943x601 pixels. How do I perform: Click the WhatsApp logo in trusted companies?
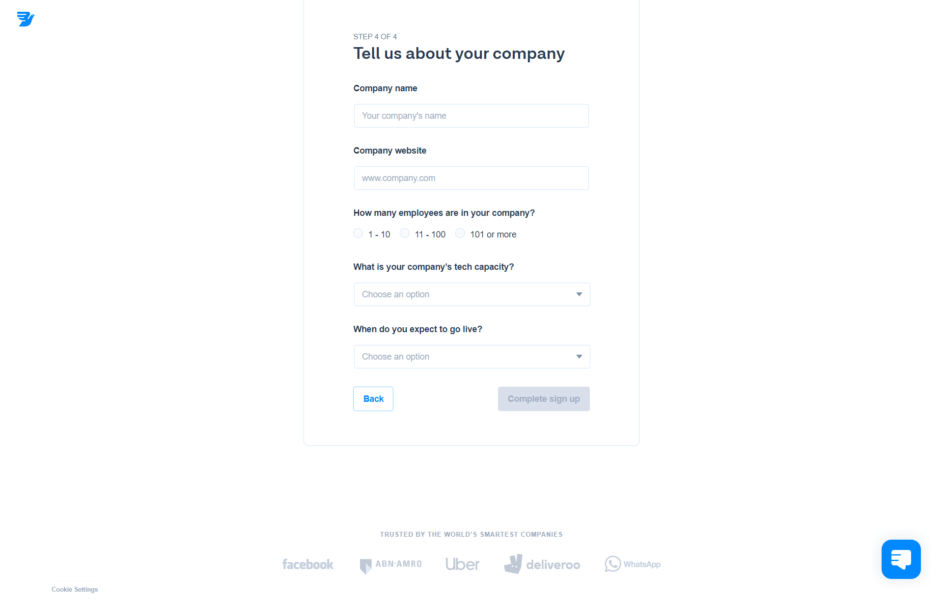[x=632, y=563]
